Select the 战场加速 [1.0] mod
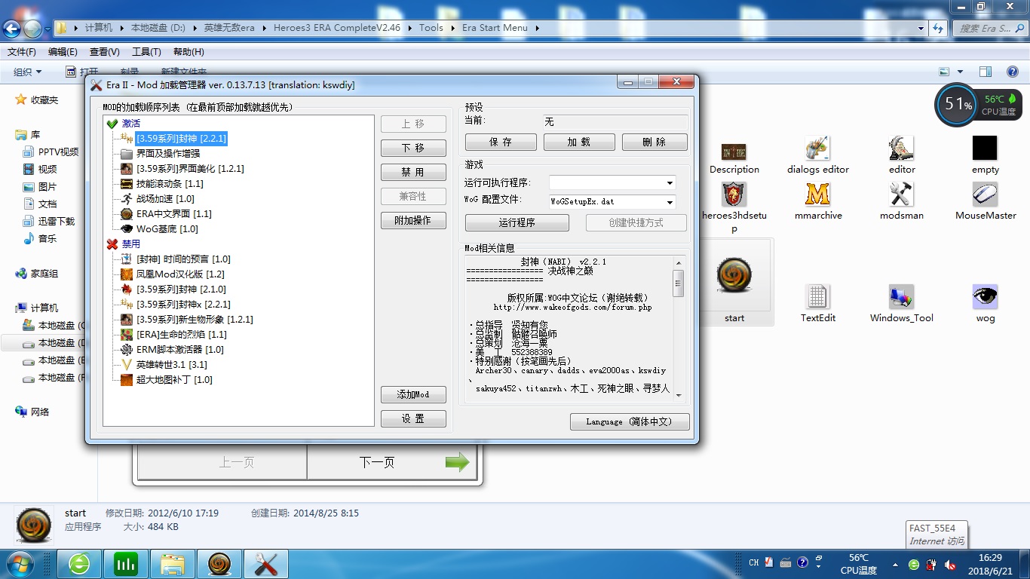This screenshot has height=579, width=1030. tap(165, 198)
